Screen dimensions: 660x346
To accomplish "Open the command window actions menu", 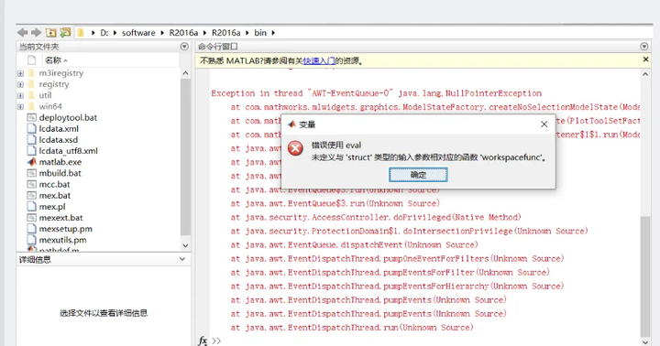I will 644,47.
